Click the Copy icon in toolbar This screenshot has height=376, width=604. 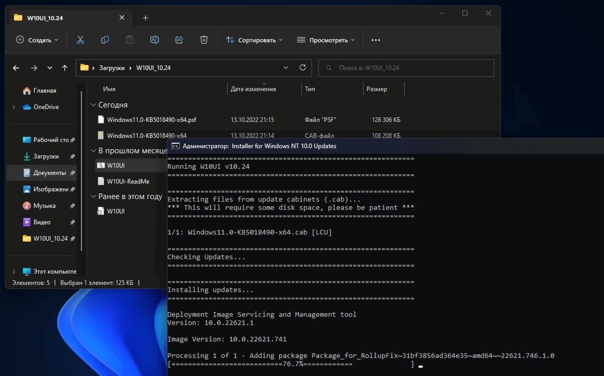(105, 40)
